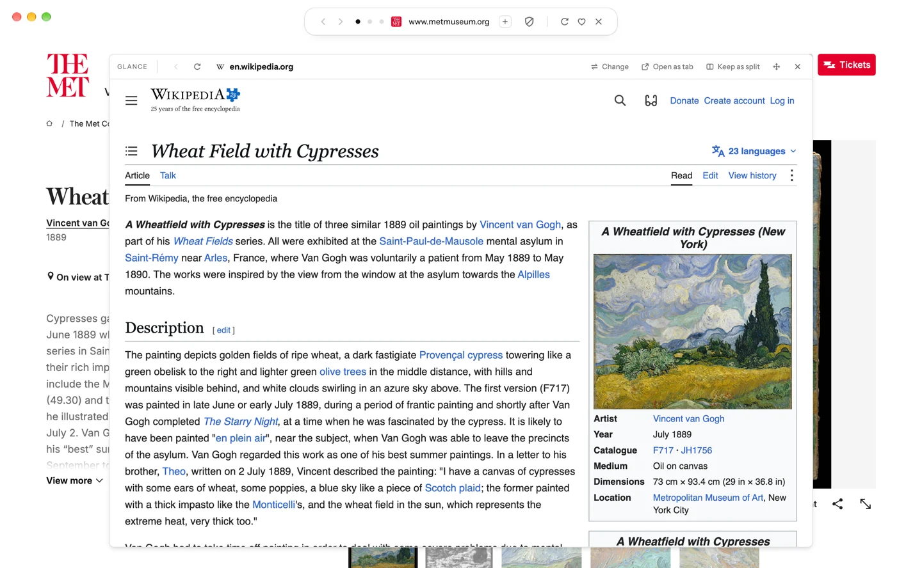Click Create account link
Image resolution: width=922 pixels, height=568 pixels.
point(734,100)
